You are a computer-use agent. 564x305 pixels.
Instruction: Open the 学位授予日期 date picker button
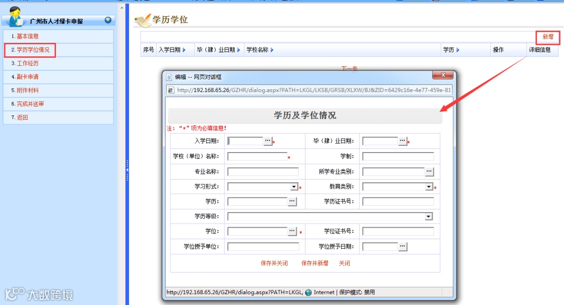click(403, 247)
